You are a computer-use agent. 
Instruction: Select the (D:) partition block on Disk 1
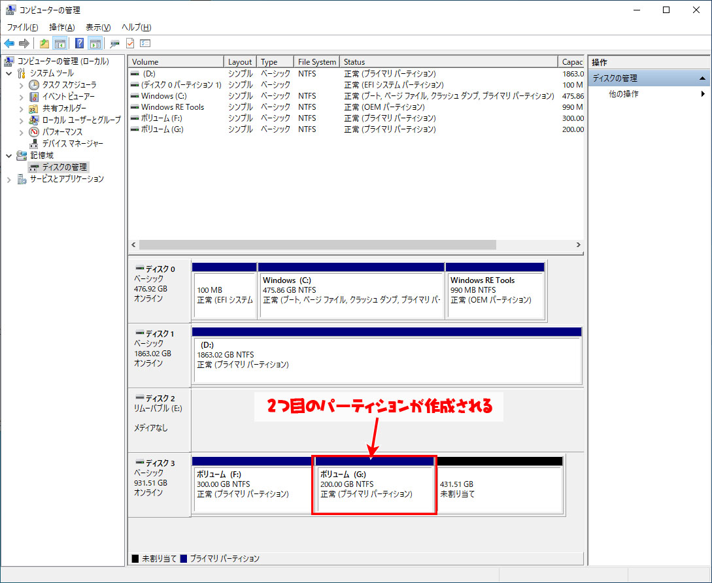click(x=387, y=356)
